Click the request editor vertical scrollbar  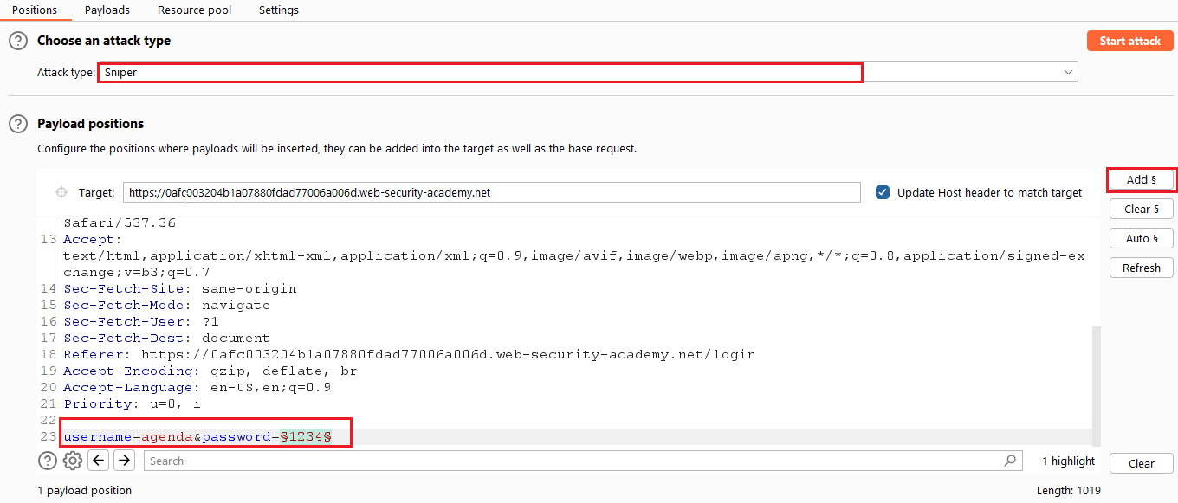pos(1095,385)
